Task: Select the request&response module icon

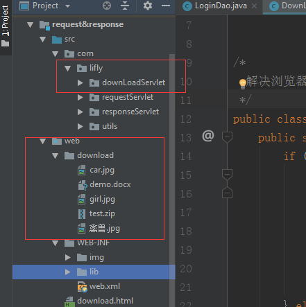Action: click(x=44, y=25)
